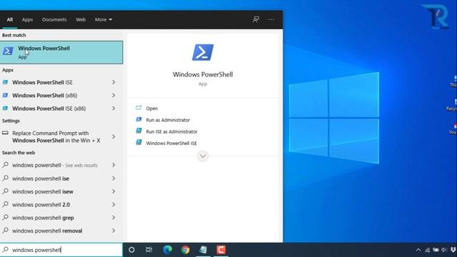This screenshot has height=257, width=457.
Task: Select Windows PowerShell ISE (x86) app result
Action: pyautogui.click(x=49, y=109)
